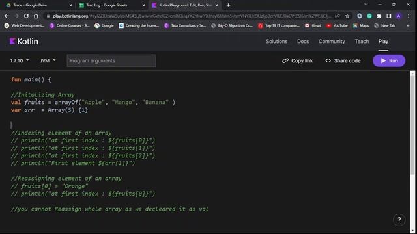
Task: Open the Web Development bookmark
Action: (x=24, y=25)
